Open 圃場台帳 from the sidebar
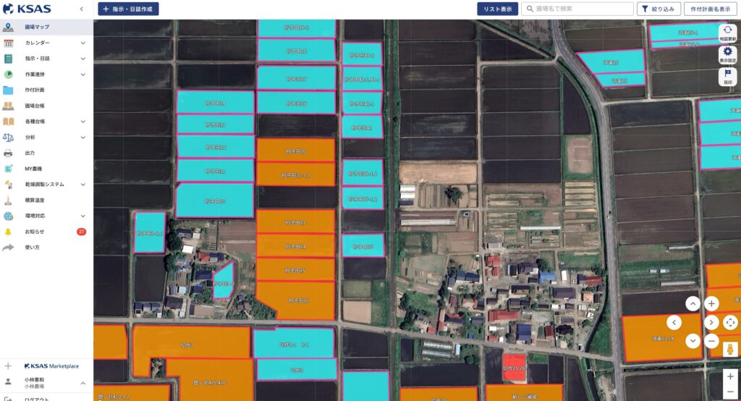Screen dimensions: 741x401 click(x=34, y=106)
